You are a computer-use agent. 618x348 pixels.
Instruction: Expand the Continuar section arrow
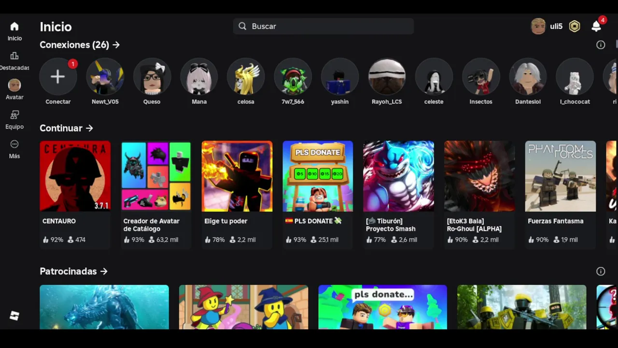tap(89, 128)
